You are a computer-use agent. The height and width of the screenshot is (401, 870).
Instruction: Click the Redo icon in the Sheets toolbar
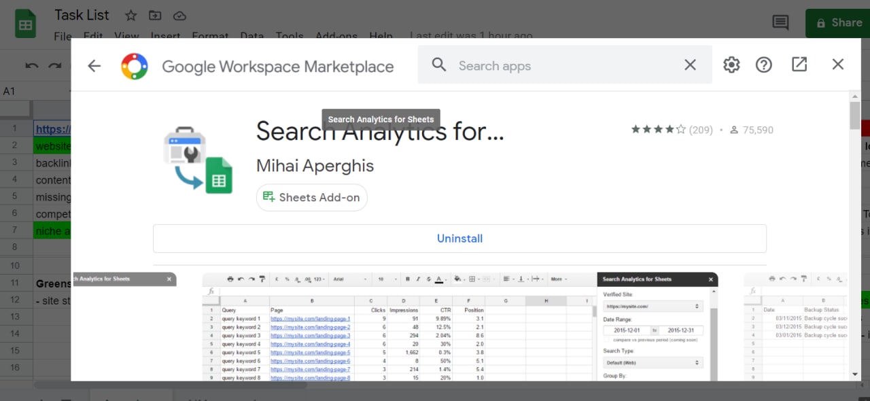55,66
